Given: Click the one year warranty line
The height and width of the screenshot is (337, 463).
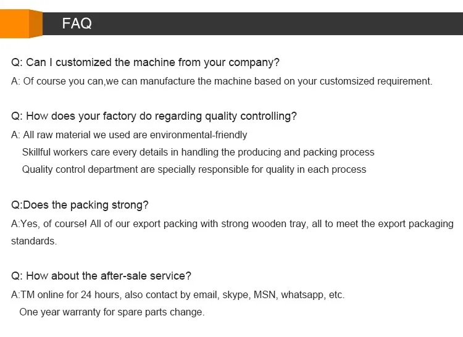Looking at the screenshot, I should click(112, 312).
